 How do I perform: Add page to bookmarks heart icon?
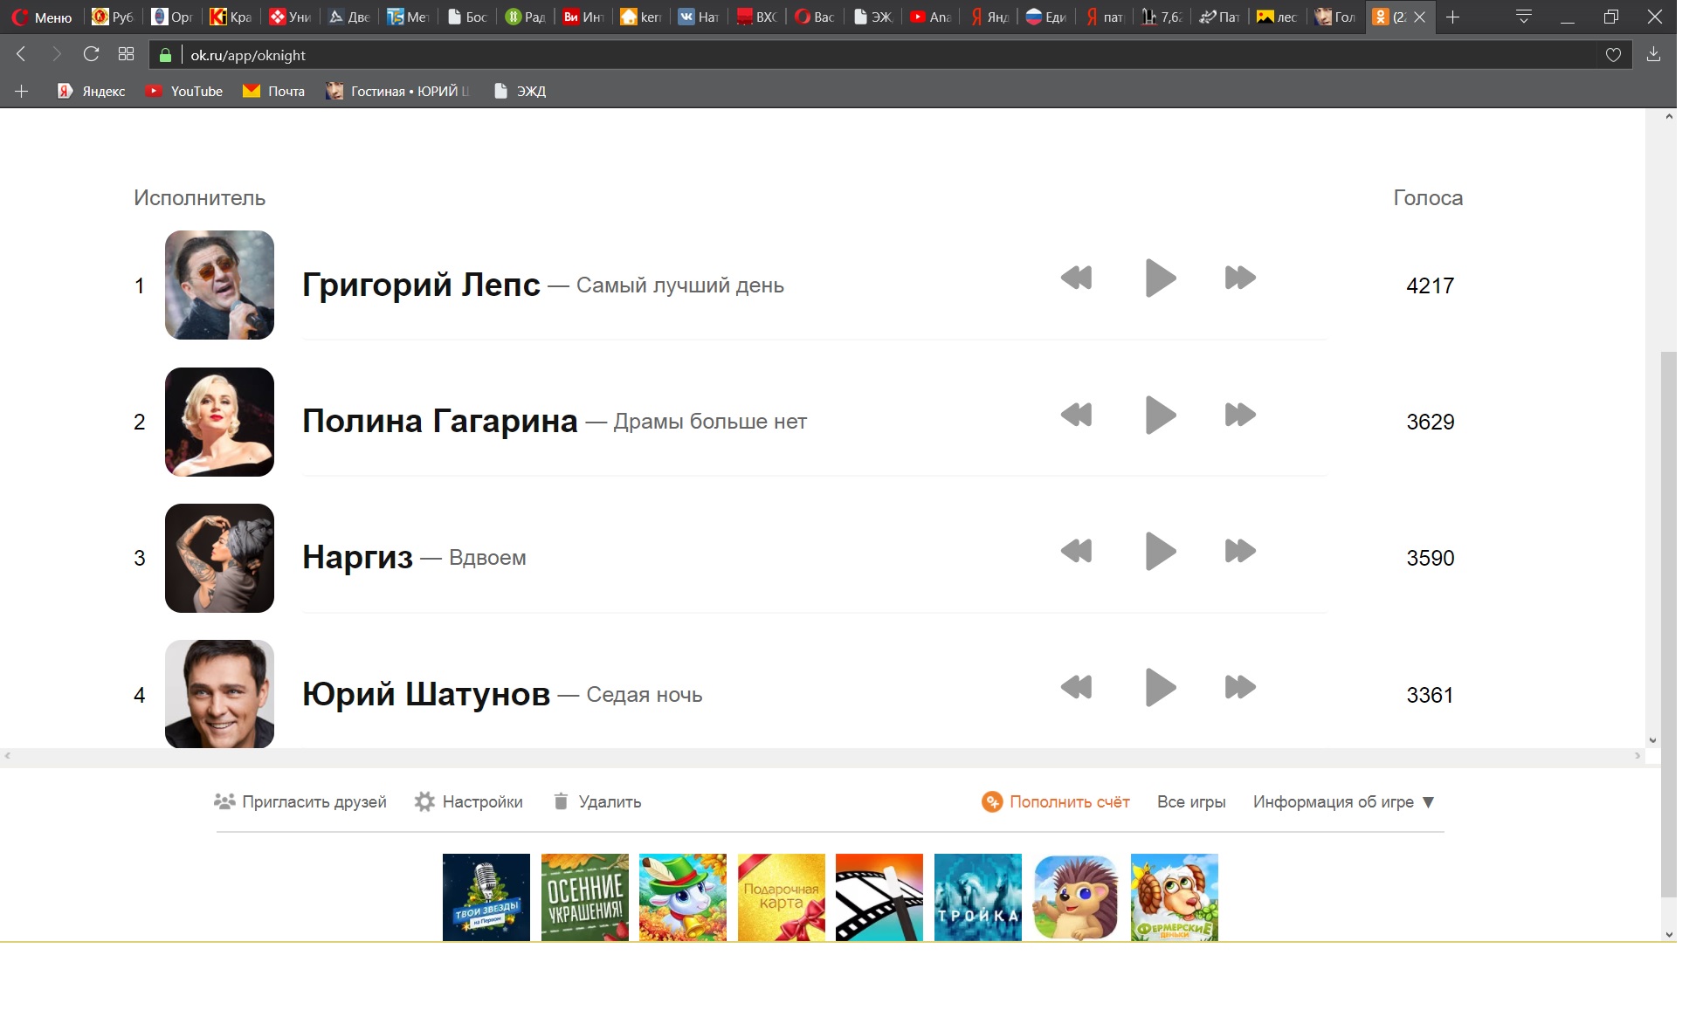pos(1613,55)
